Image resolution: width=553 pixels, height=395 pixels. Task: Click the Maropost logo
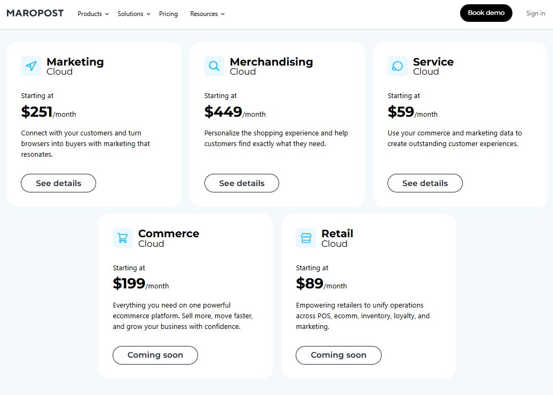pos(35,13)
